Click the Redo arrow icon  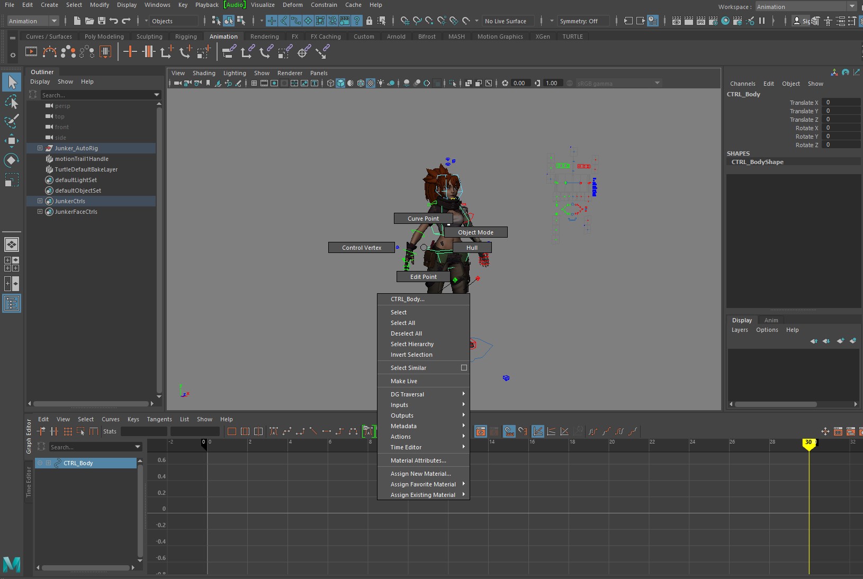tap(126, 21)
